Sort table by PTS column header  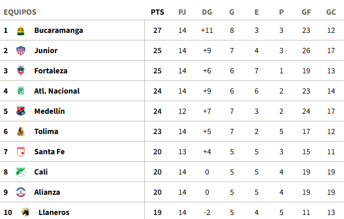click(x=157, y=12)
